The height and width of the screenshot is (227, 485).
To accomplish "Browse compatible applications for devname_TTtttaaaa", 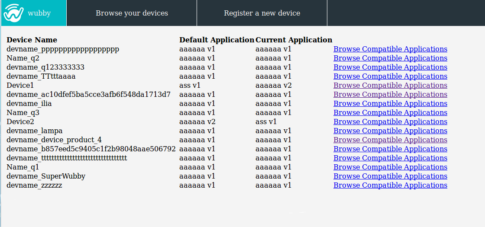I will click(x=390, y=76).
